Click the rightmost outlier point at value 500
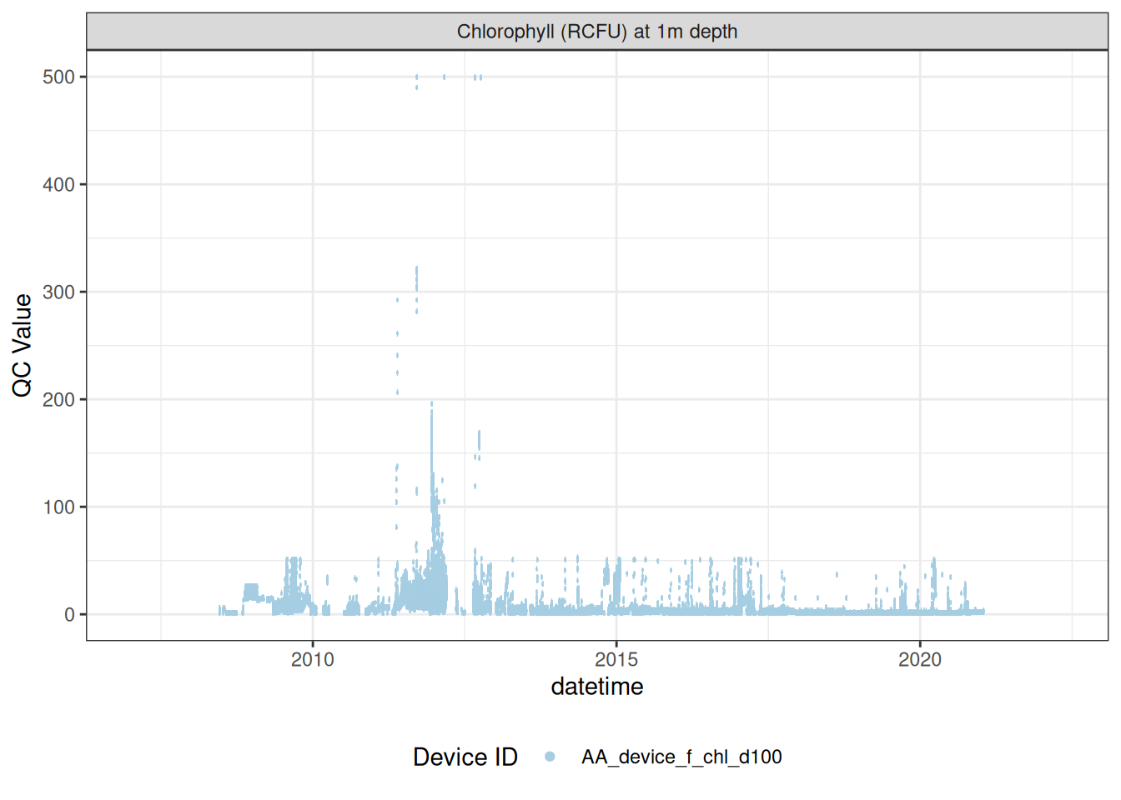 point(480,77)
